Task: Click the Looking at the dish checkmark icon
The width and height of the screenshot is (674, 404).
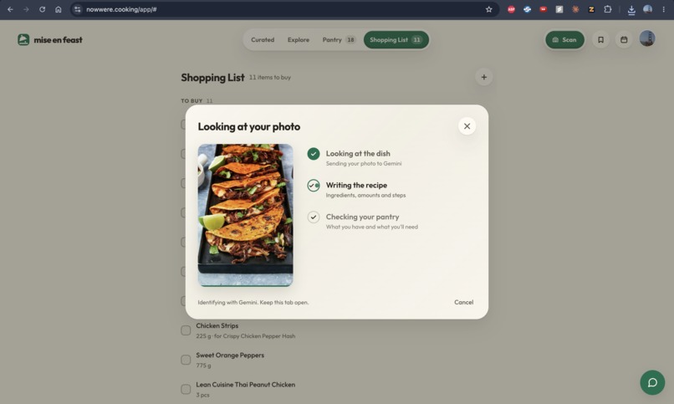Action: click(314, 154)
